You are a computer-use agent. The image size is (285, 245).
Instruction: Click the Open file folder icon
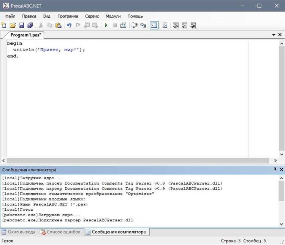[13, 25]
